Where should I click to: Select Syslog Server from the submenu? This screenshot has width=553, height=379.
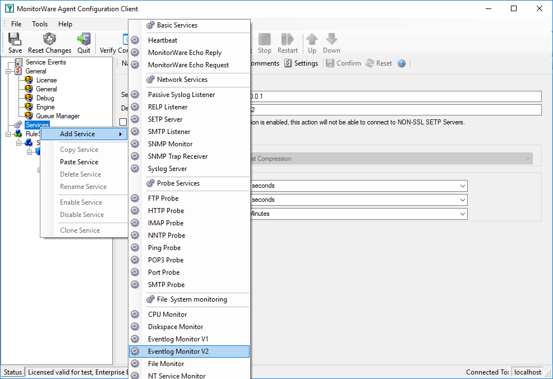tap(190, 169)
